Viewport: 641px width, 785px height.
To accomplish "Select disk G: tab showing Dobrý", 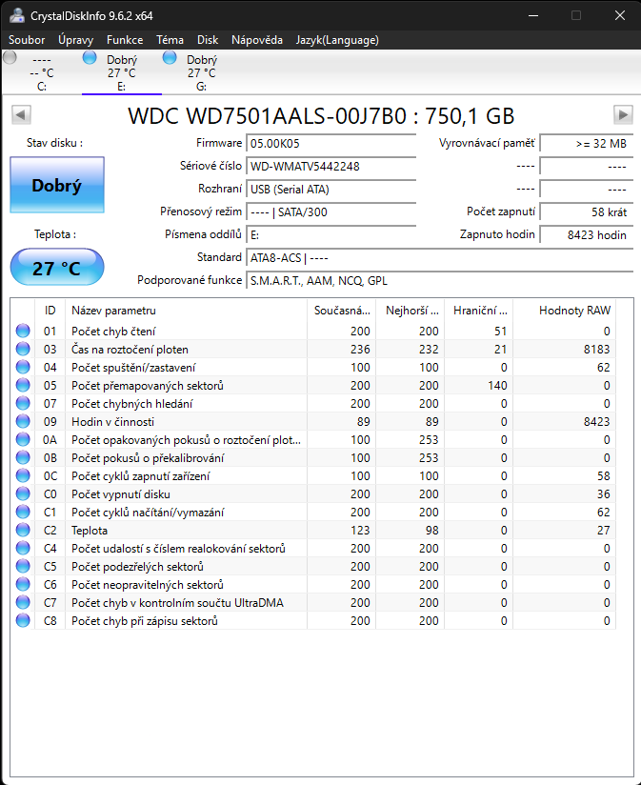I will [202, 72].
